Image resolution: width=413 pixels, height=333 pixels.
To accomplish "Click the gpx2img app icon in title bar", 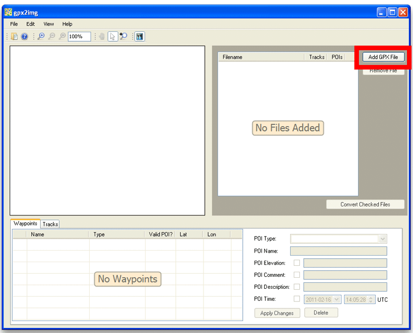I will [8, 12].
